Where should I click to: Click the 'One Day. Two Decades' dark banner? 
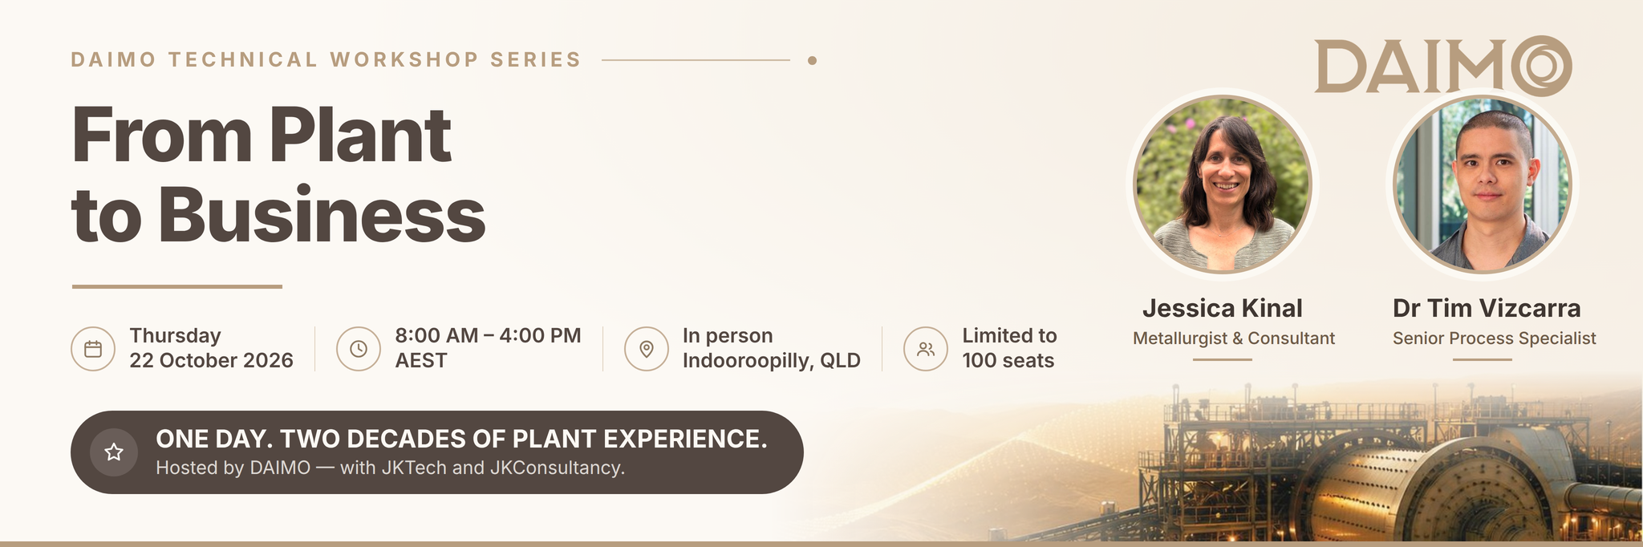[x=437, y=452]
